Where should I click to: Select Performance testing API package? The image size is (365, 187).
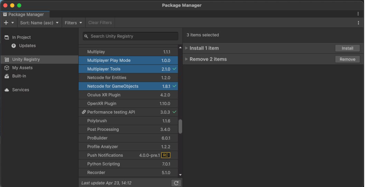(x=128, y=112)
